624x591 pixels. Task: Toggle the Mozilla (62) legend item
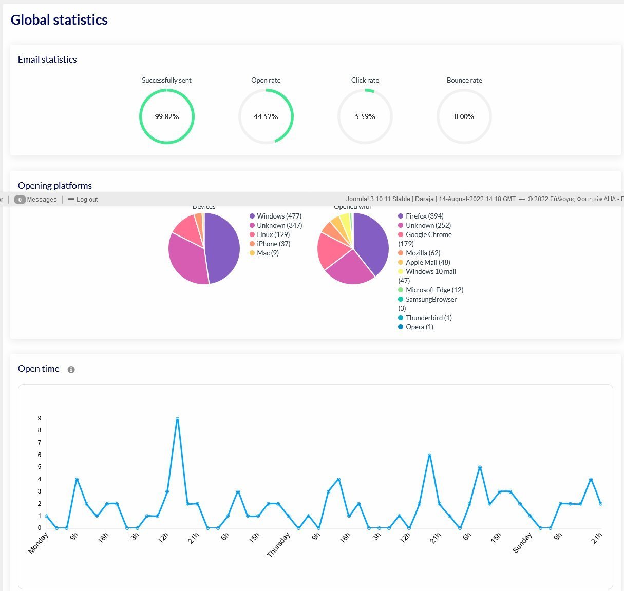pos(423,253)
